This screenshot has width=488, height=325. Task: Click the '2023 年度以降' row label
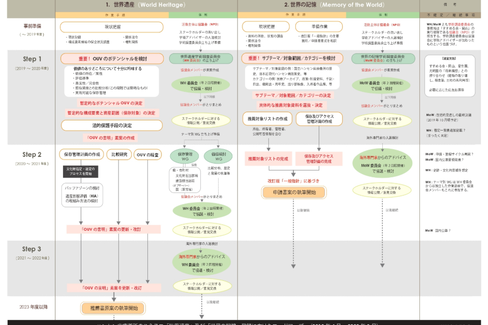34,307
